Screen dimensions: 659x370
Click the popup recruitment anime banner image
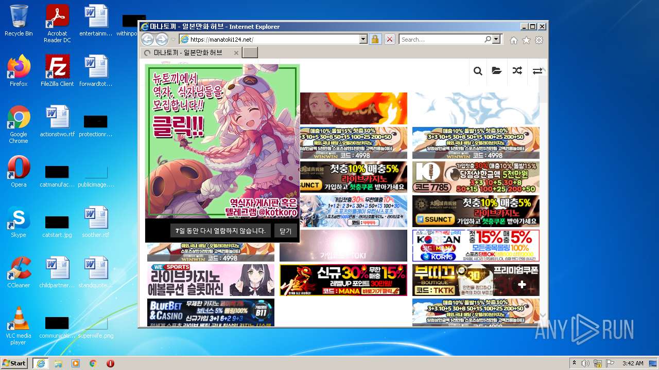tap(222, 141)
